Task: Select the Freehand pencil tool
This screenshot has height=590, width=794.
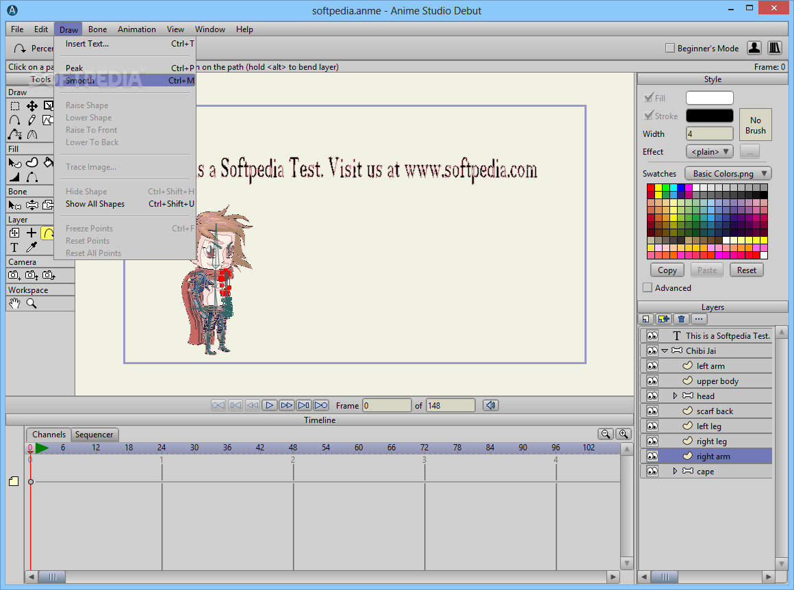Action: coord(31,120)
